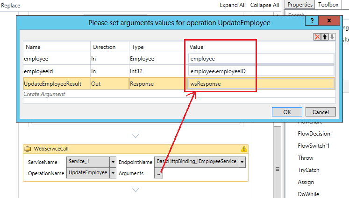The height and width of the screenshot is (198, 349).
Task: Move the selected argument up
Action: (x=325, y=37)
